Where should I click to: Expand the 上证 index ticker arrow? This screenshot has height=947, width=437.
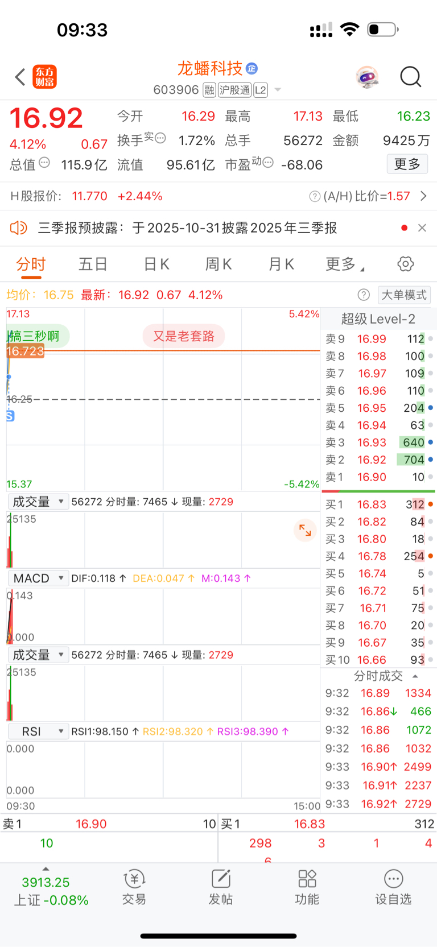(x=46, y=869)
